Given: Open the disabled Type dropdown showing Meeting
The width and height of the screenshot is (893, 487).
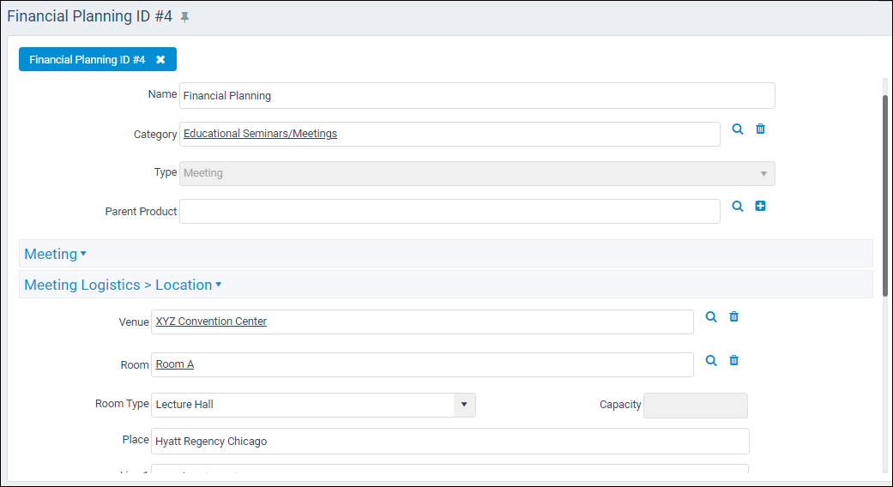Looking at the screenshot, I should [x=477, y=173].
